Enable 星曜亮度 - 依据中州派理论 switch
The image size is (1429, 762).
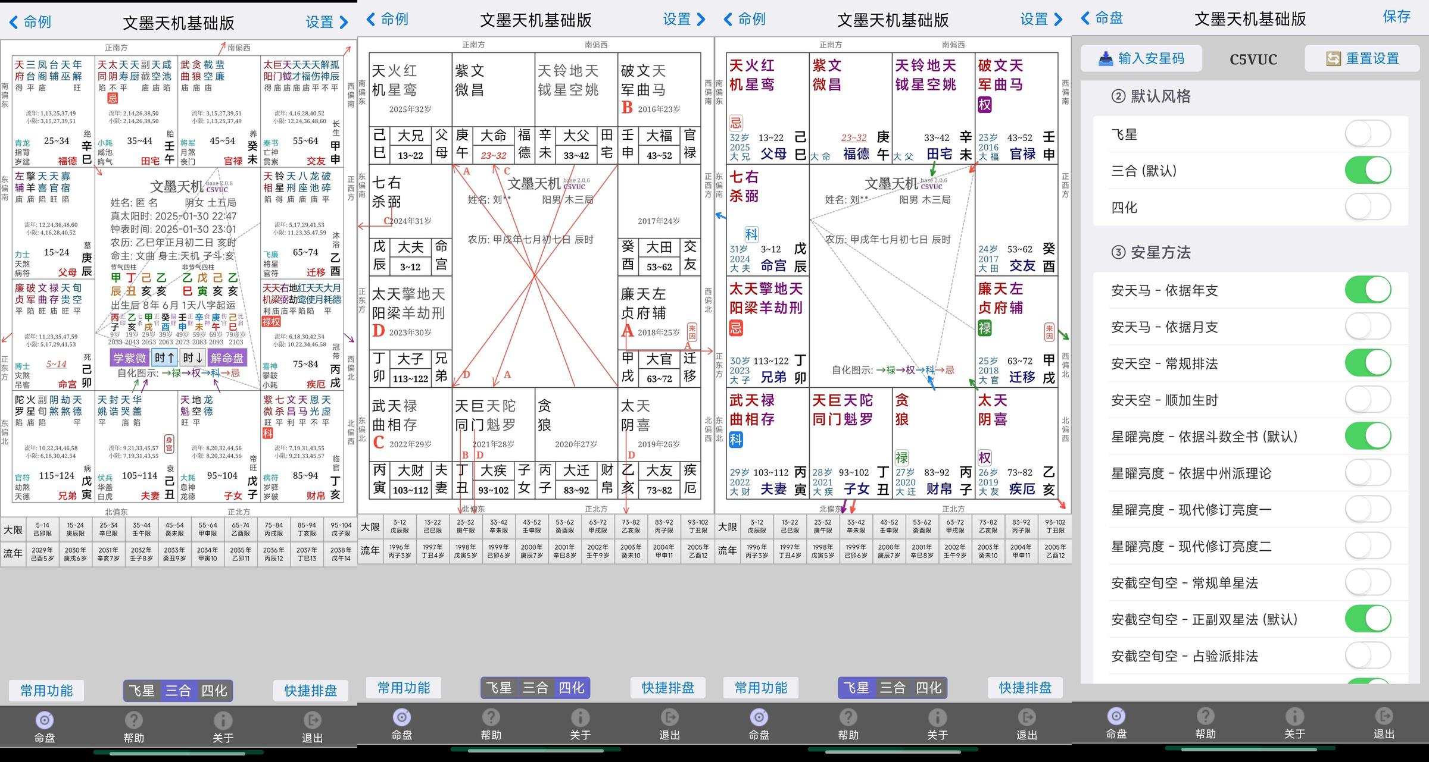pos(1368,473)
